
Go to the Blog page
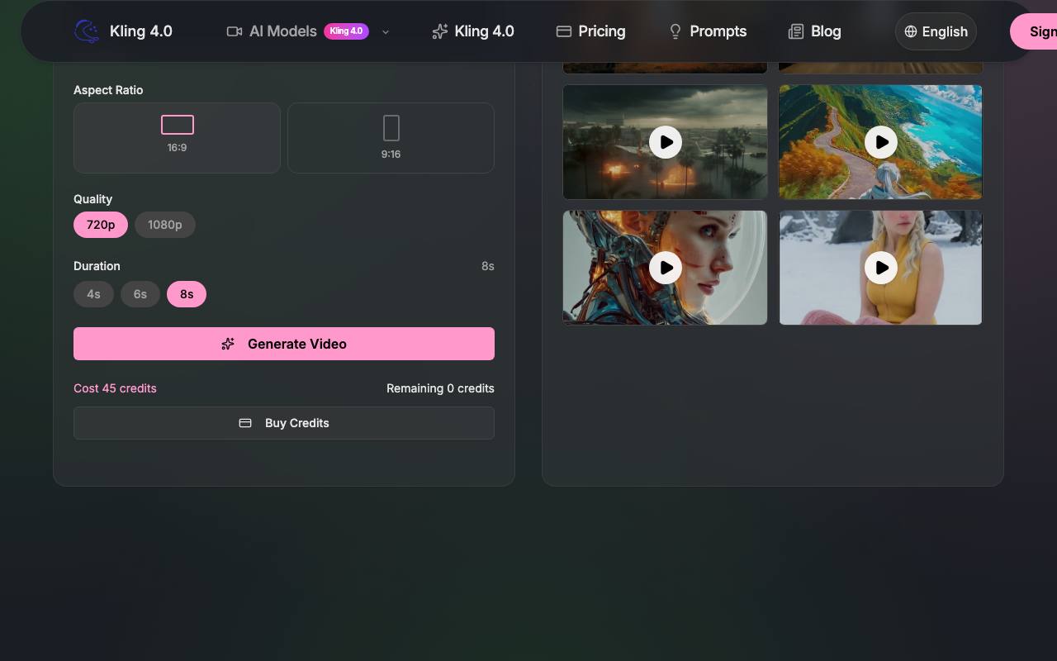pyautogui.click(x=814, y=31)
